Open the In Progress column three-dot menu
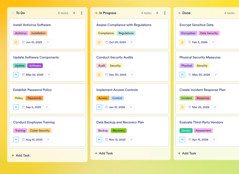 165,13
